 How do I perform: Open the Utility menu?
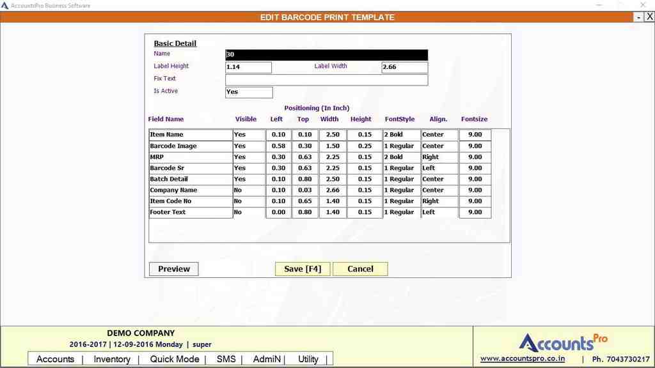pyautogui.click(x=308, y=359)
